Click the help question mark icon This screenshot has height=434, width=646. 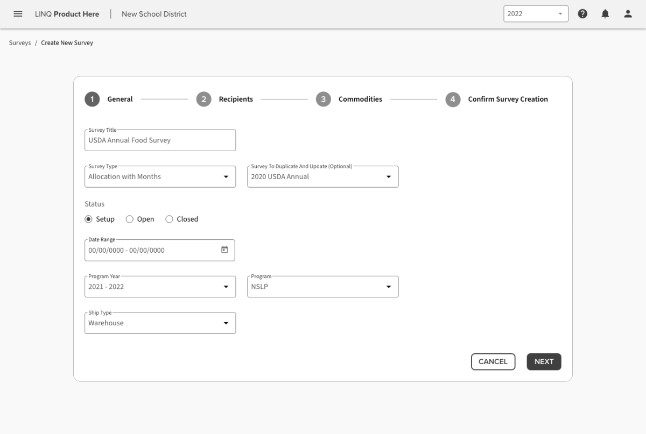coord(582,14)
